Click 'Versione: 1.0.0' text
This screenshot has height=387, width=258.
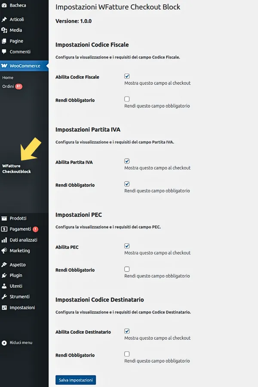coord(74,21)
